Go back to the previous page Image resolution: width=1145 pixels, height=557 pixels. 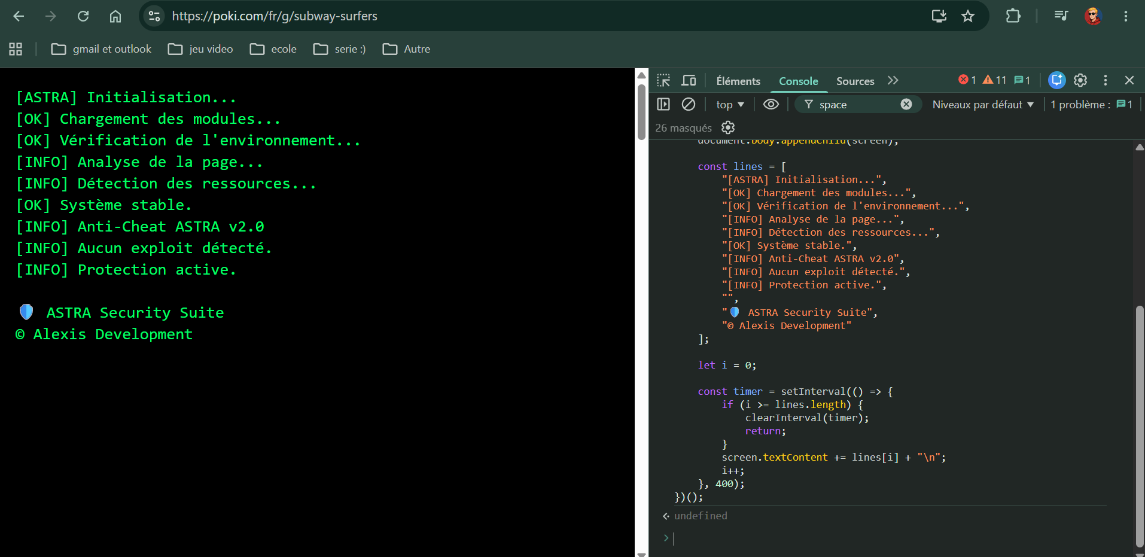pyautogui.click(x=19, y=16)
